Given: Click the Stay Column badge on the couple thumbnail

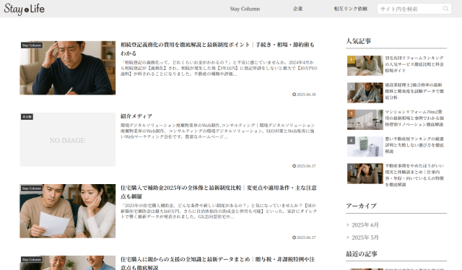Looking at the screenshot, I should coord(32,188).
